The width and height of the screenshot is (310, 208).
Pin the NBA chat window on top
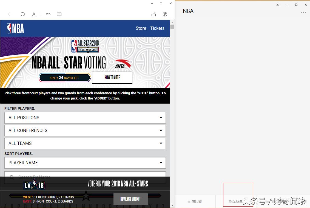pos(278,5)
